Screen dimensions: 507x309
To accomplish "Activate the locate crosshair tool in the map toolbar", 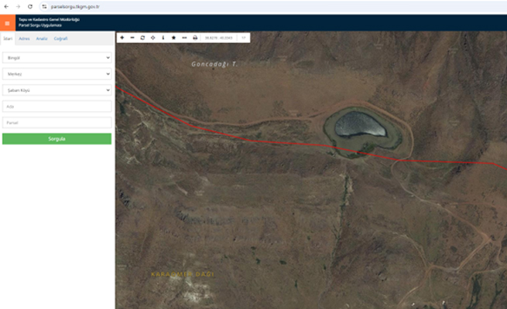I will [153, 38].
